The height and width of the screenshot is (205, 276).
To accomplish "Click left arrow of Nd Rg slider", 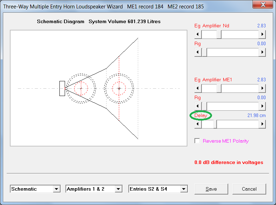I will [x=198, y=52].
